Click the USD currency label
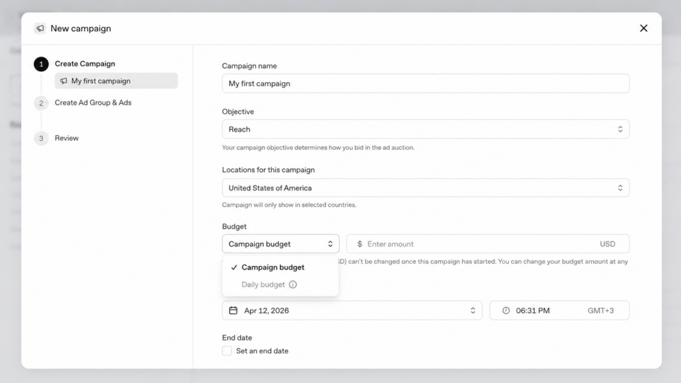Image resolution: width=681 pixels, height=383 pixels. click(607, 244)
